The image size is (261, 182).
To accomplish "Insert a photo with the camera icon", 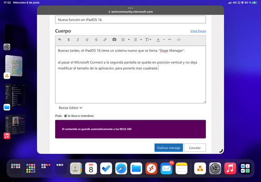I will tap(114, 40).
